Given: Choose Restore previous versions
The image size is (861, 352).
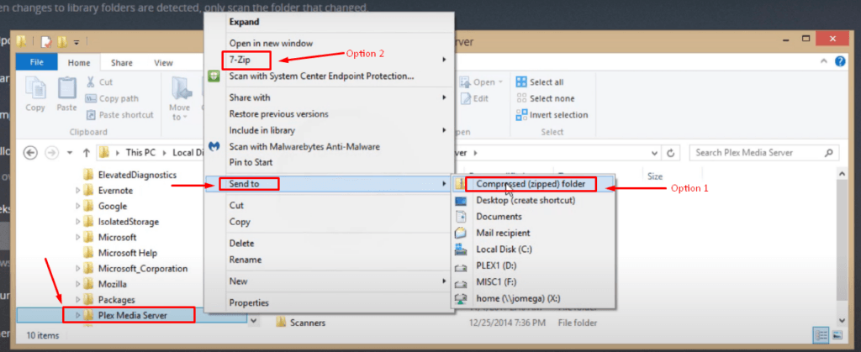Looking at the screenshot, I should tap(329, 114).
